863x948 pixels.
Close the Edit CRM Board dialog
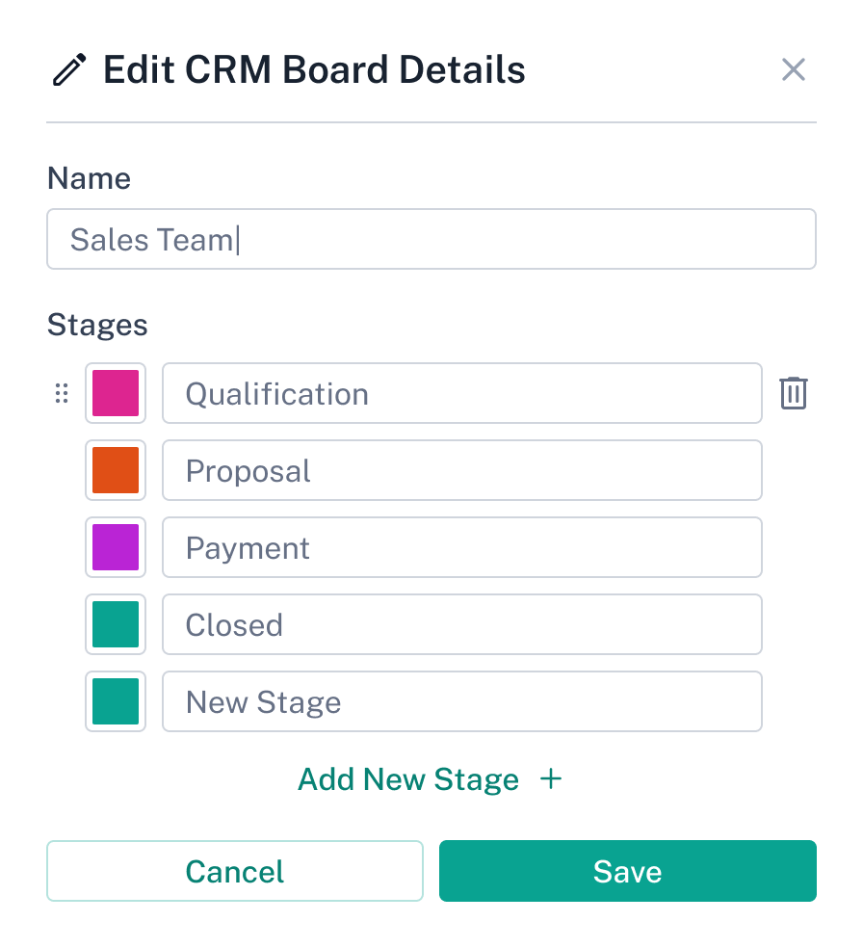tap(794, 69)
